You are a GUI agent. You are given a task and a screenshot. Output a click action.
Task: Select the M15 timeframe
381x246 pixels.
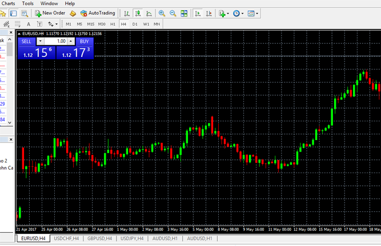pyautogui.click(x=90, y=24)
